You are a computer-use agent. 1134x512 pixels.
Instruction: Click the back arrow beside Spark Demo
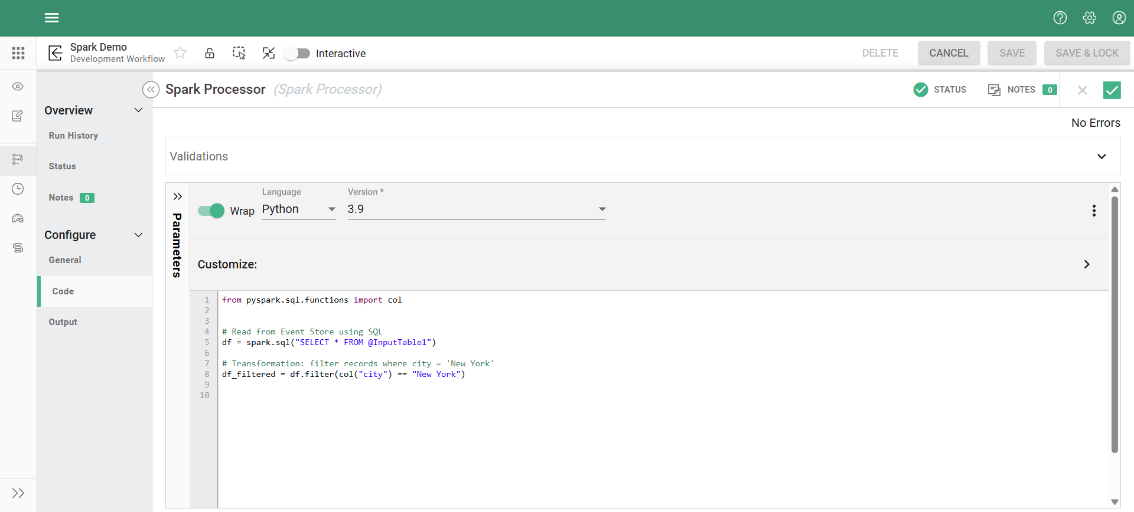pyautogui.click(x=55, y=53)
